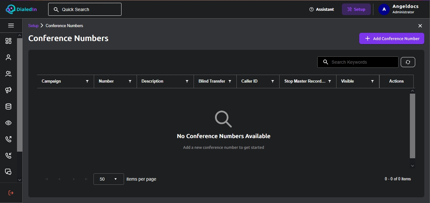Sort by Description column header
Image resolution: width=430 pixels, height=203 pixels.
point(152,81)
